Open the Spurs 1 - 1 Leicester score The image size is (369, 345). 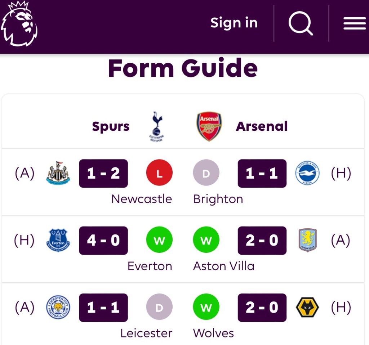(103, 308)
